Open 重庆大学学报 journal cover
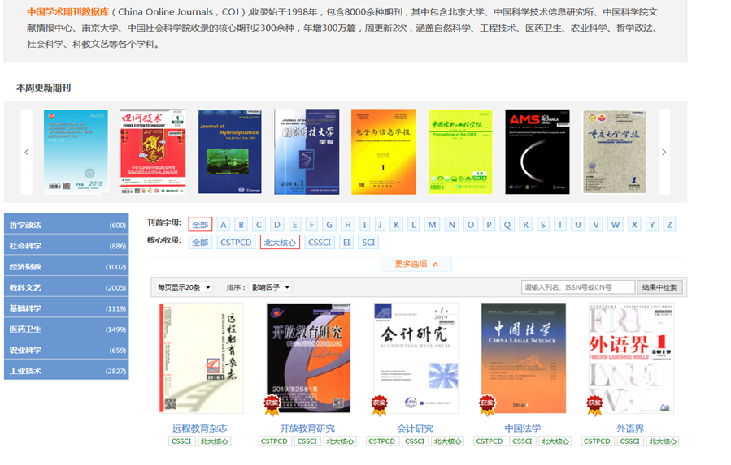 614,152
